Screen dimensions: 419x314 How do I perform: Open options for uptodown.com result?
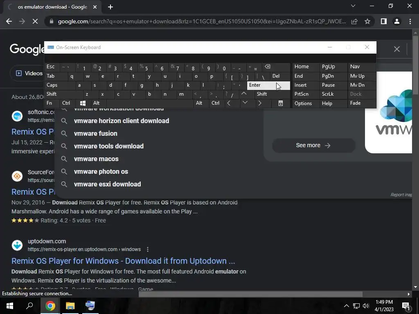(x=147, y=249)
